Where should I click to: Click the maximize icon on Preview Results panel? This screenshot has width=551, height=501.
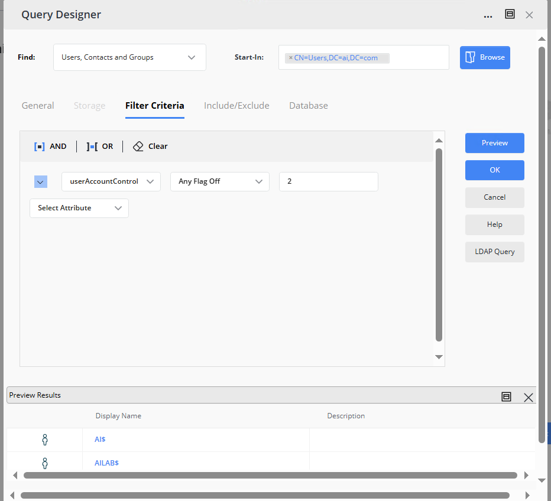506,396
